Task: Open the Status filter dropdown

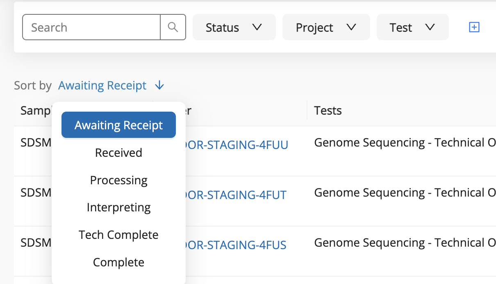Action: 234,27
